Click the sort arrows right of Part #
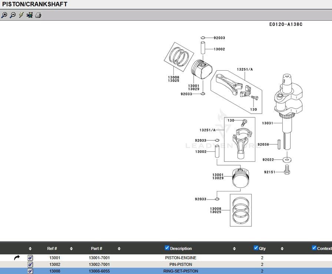Image resolution: width=332 pixels, height=274 pixels. 119,248
